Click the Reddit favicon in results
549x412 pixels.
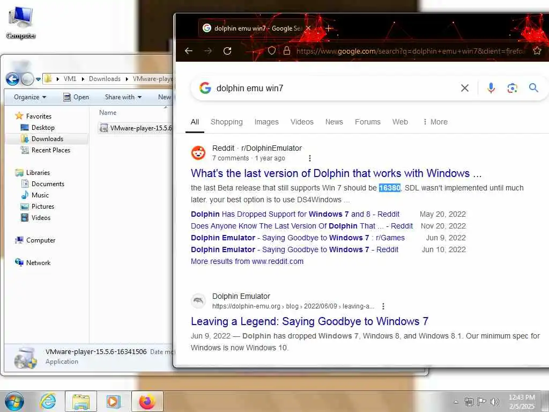(x=198, y=153)
